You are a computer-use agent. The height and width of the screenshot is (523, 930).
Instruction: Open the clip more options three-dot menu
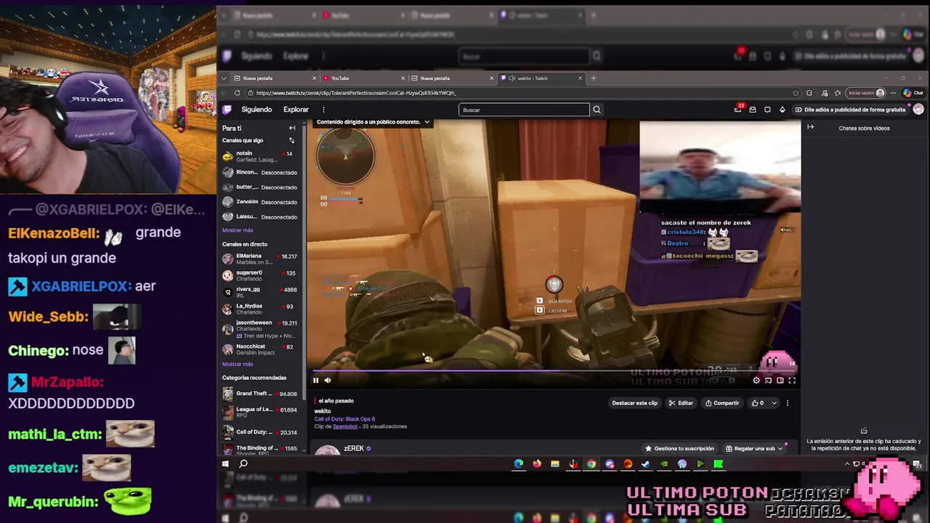(x=787, y=403)
